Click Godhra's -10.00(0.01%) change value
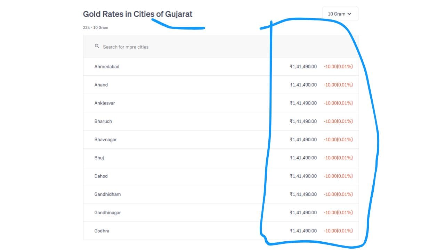Viewport: 445px width, 250px height. pyautogui.click(x=338, y=231)
